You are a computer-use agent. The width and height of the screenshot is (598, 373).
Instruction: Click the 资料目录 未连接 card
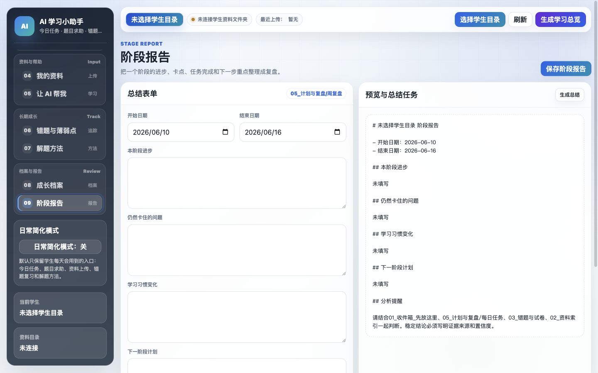click(x=60, y=343)
